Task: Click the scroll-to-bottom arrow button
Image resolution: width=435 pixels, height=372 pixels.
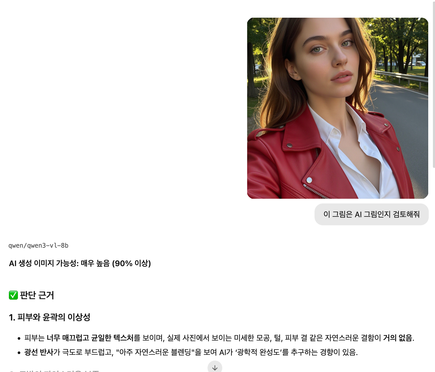Action: (x=215, y=367)
